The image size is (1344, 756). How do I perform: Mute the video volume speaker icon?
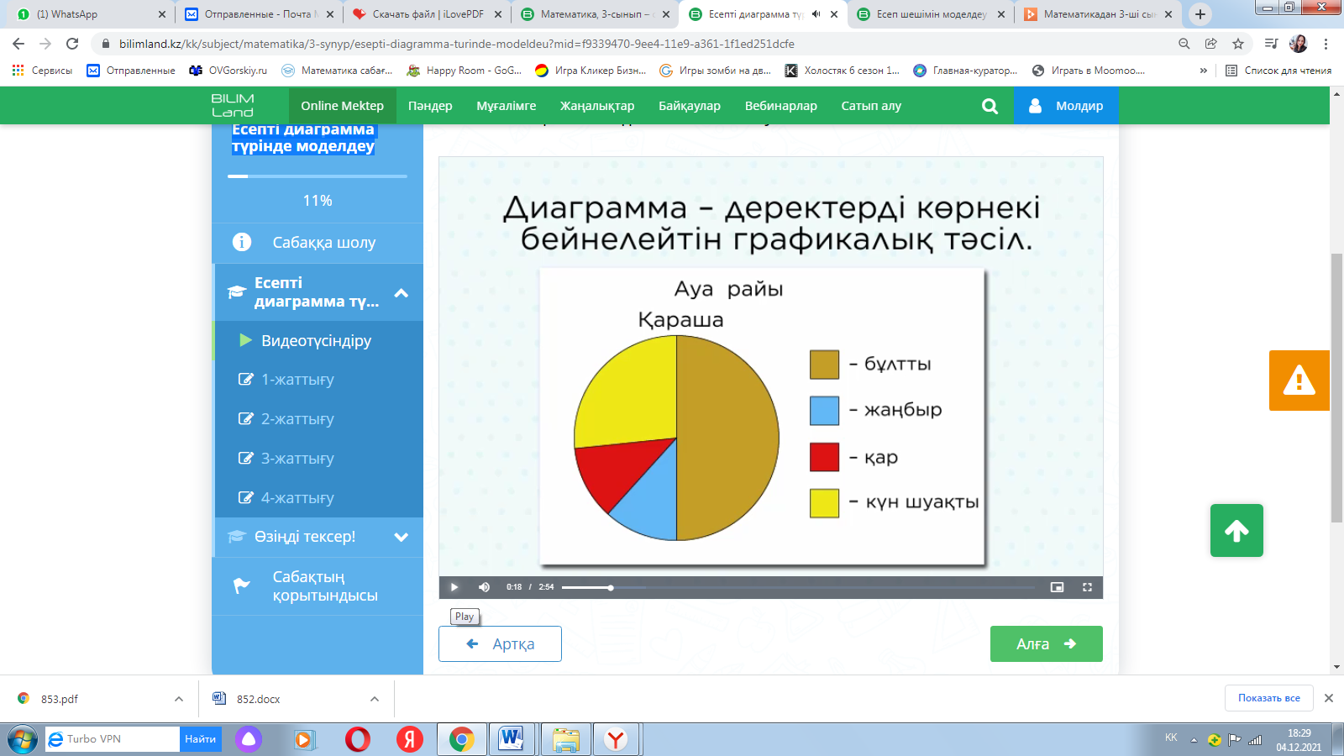coord(484,587)
